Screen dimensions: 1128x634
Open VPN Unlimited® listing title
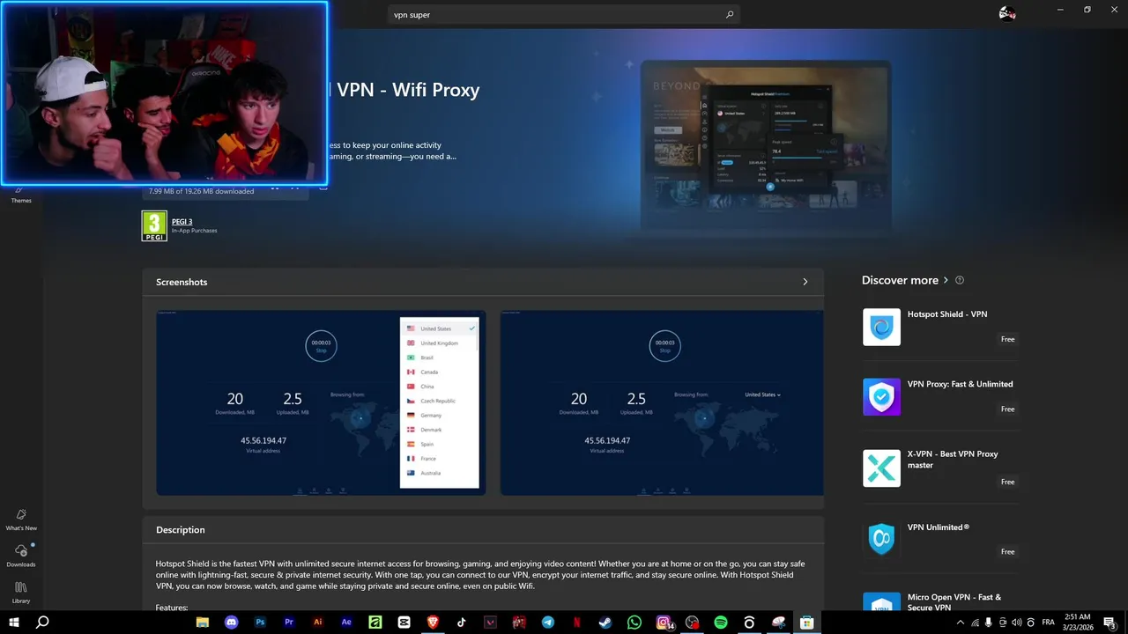[x=939, y=527]
